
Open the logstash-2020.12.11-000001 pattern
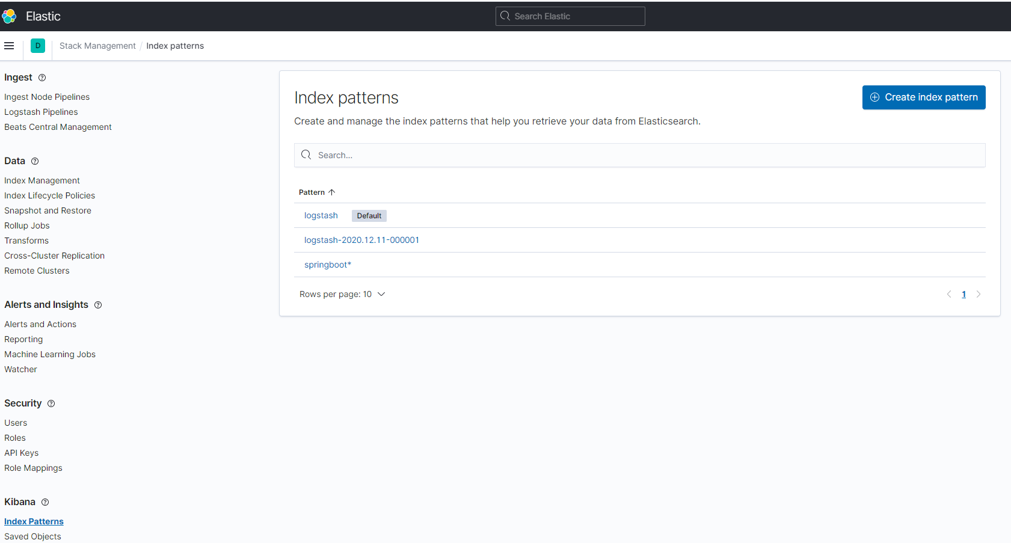(361, 240)
